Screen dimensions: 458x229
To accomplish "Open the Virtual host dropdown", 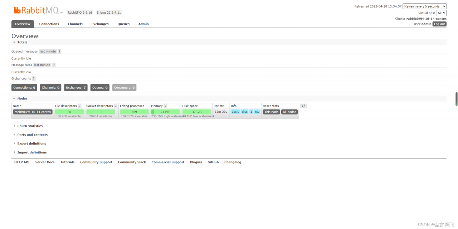I will (441, 13).
